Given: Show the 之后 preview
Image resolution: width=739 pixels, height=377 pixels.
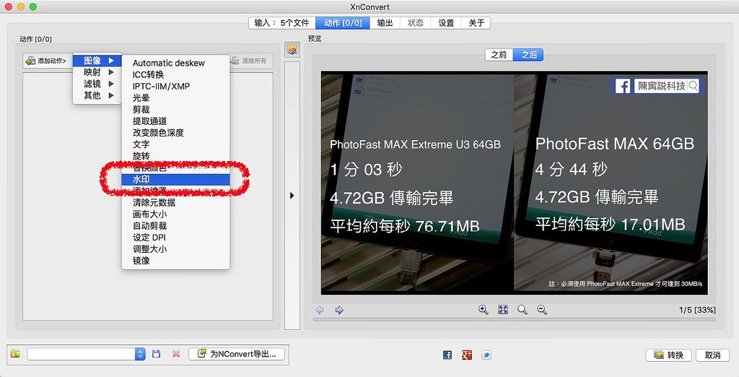Looking at the screenshot, I should tap(528, 55).
